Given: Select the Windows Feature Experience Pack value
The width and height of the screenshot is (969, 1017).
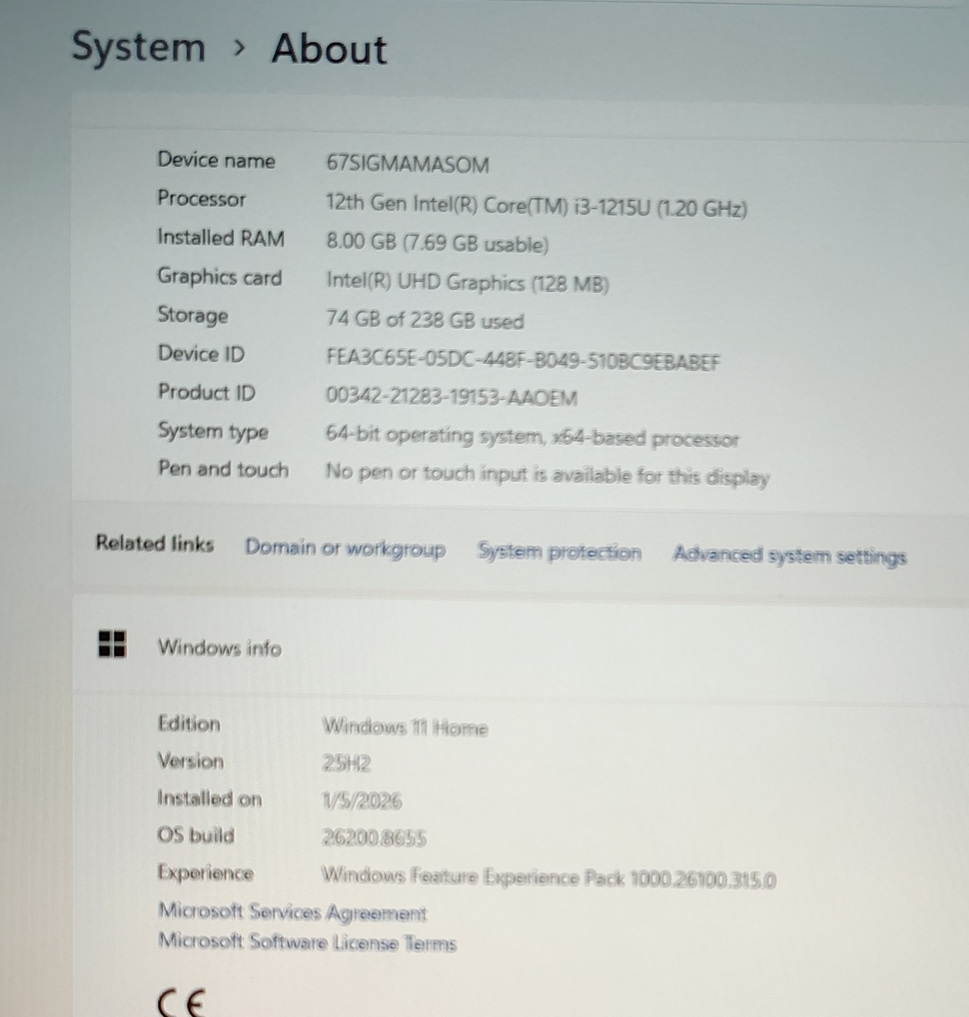Looking at the screenshot, I should (549, 878).
